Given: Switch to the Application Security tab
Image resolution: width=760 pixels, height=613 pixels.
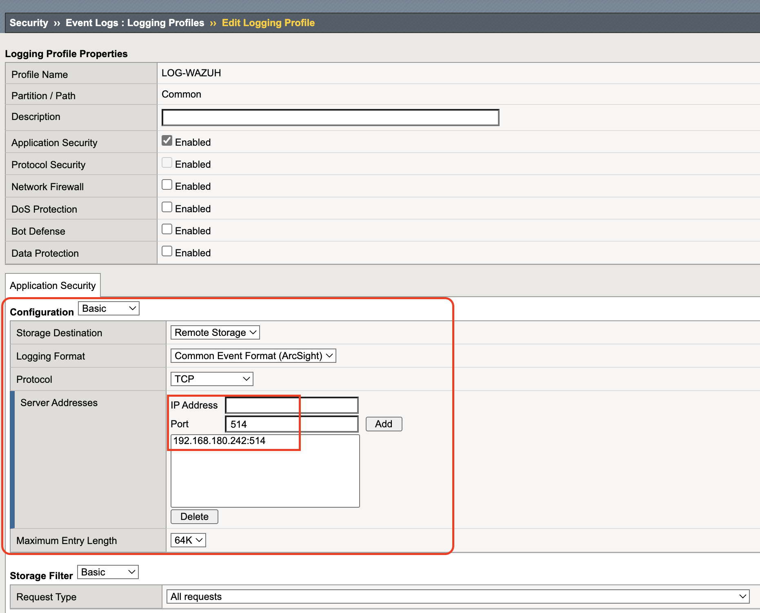Looking at the screenshot, I should point(53,285).
